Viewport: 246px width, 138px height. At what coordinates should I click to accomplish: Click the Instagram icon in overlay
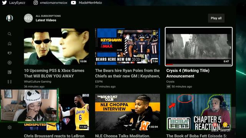[x=36, y=3]
